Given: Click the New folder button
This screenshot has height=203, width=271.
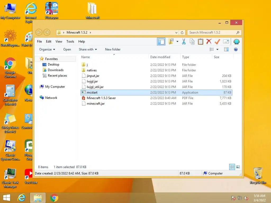Looking at the screenshot, I should click(x=113, y=49).
